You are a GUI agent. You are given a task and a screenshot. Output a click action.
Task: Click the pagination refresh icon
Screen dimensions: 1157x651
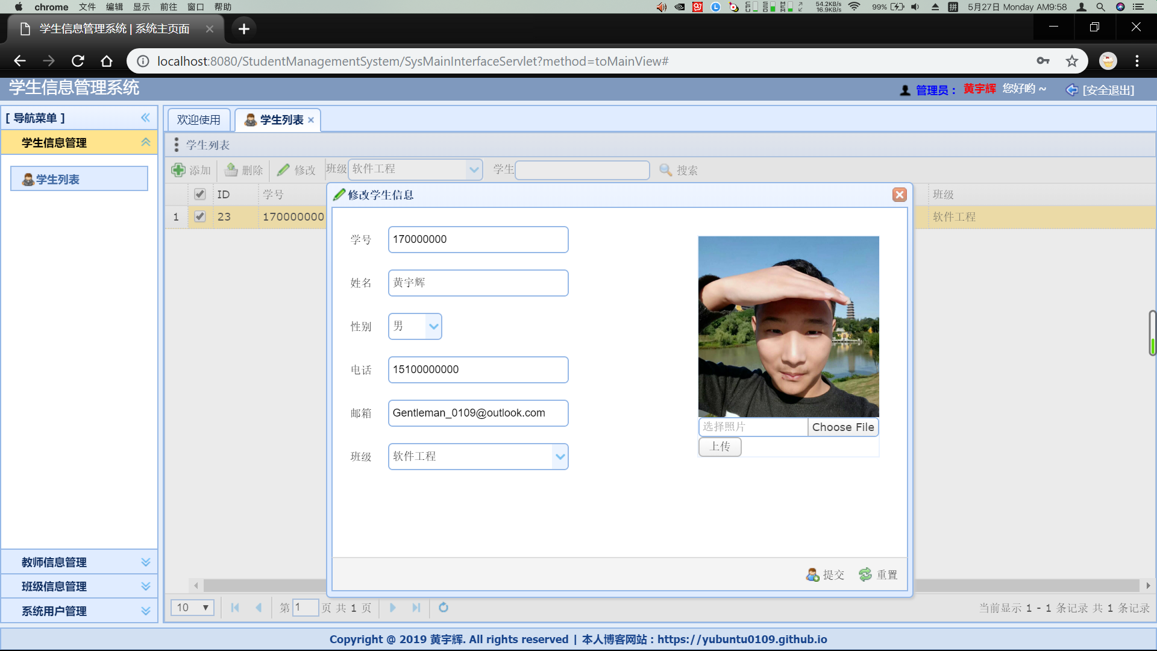coord(444,608)
